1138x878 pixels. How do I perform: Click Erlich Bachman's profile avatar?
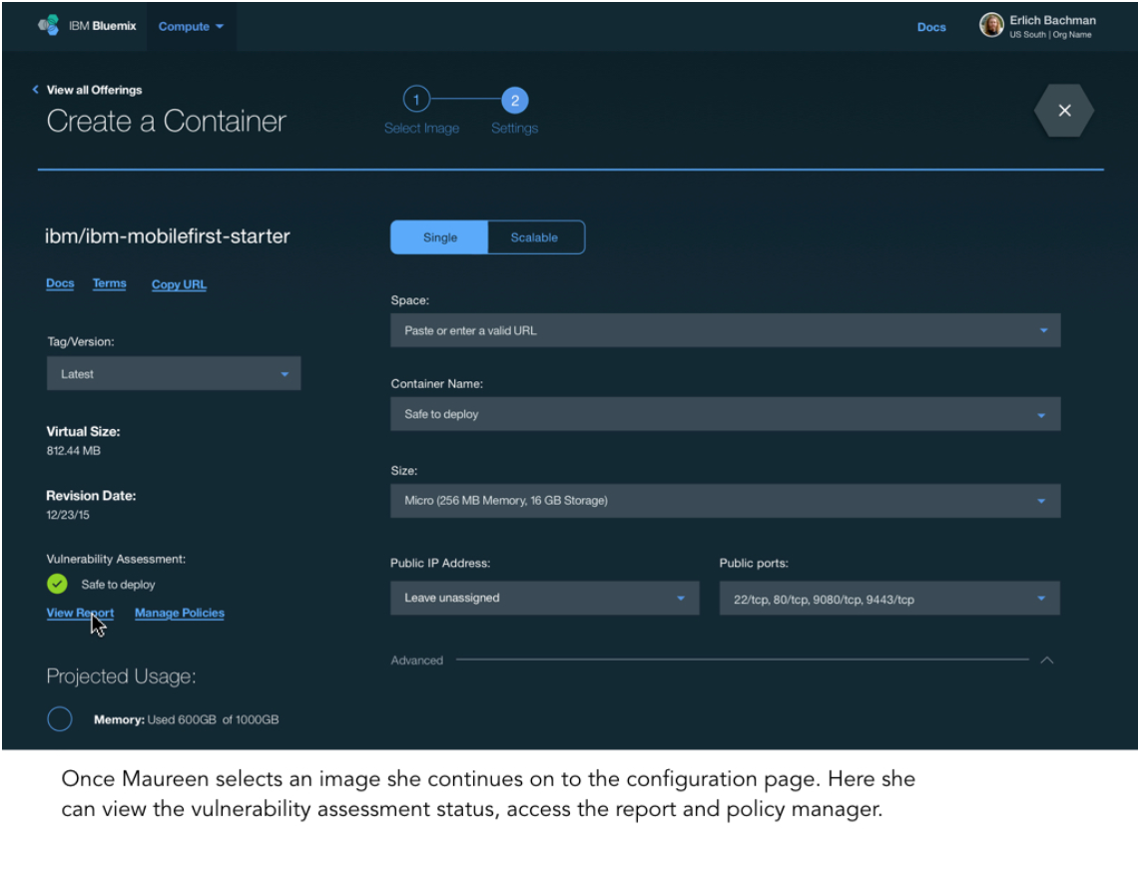coord(991,25)
